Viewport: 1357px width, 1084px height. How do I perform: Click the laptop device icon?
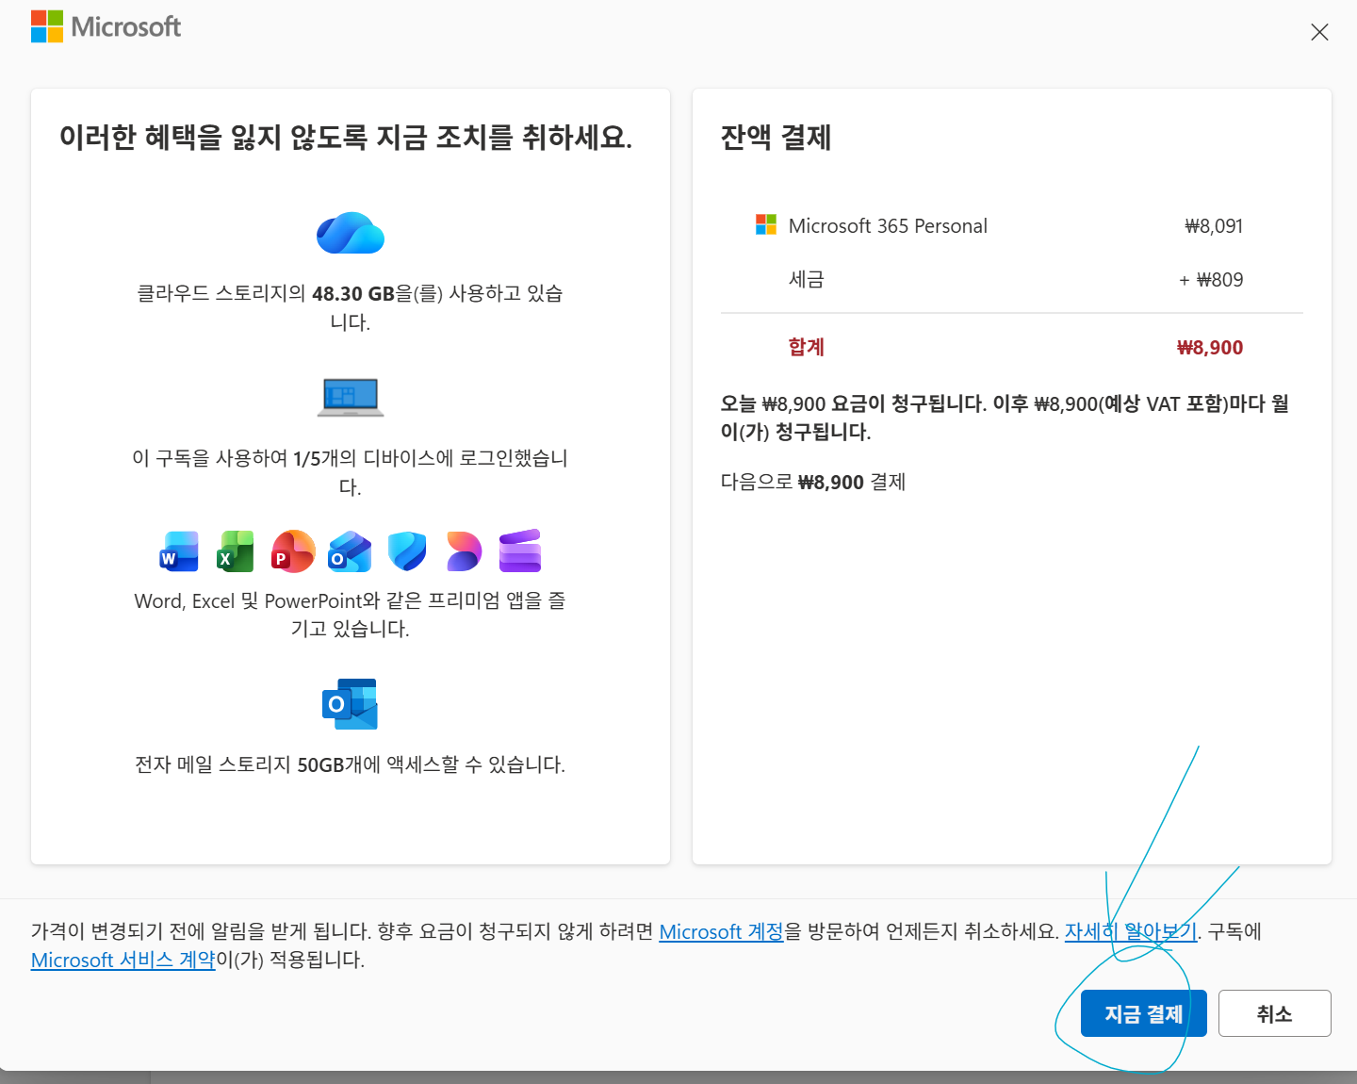point(351,397)
